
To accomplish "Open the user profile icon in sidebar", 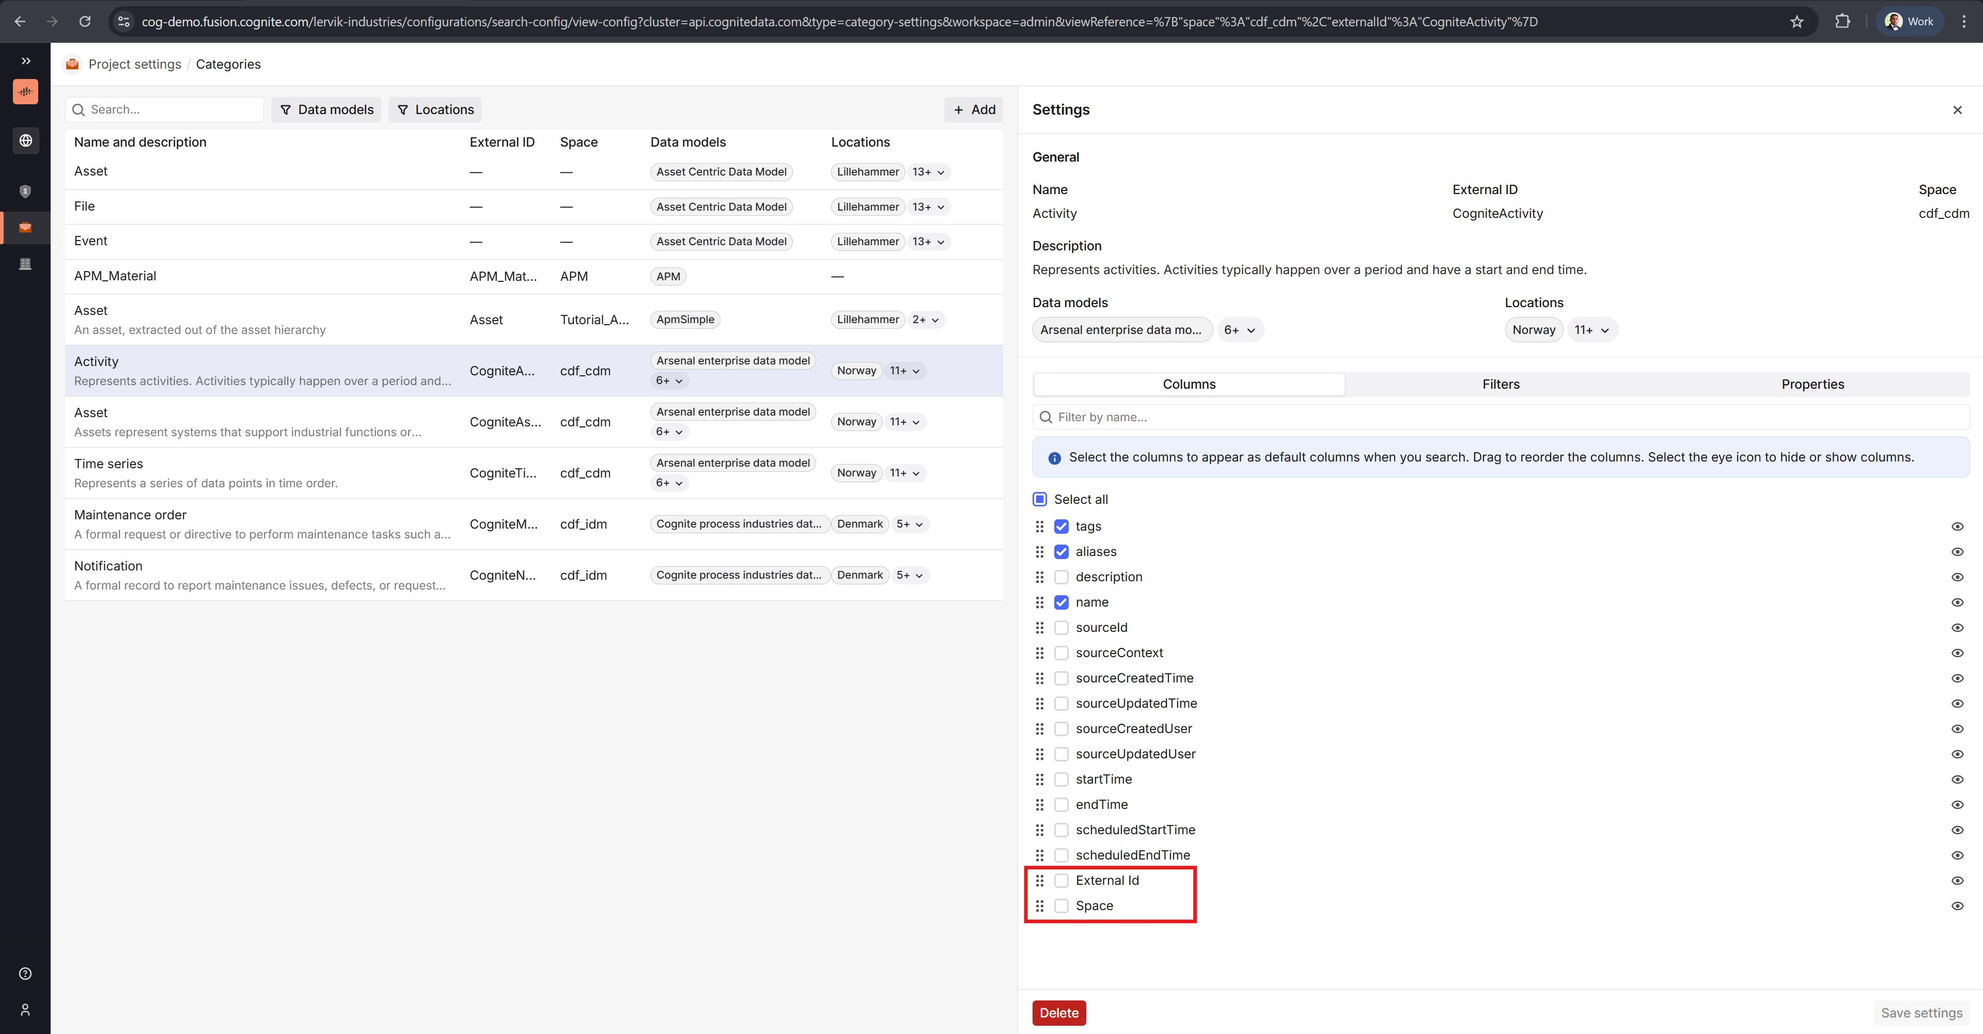I will pyautogui.click(x=25, y=1009).
